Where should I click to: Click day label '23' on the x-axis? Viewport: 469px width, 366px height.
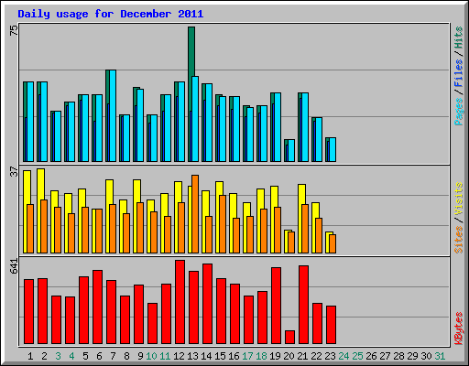330,356
